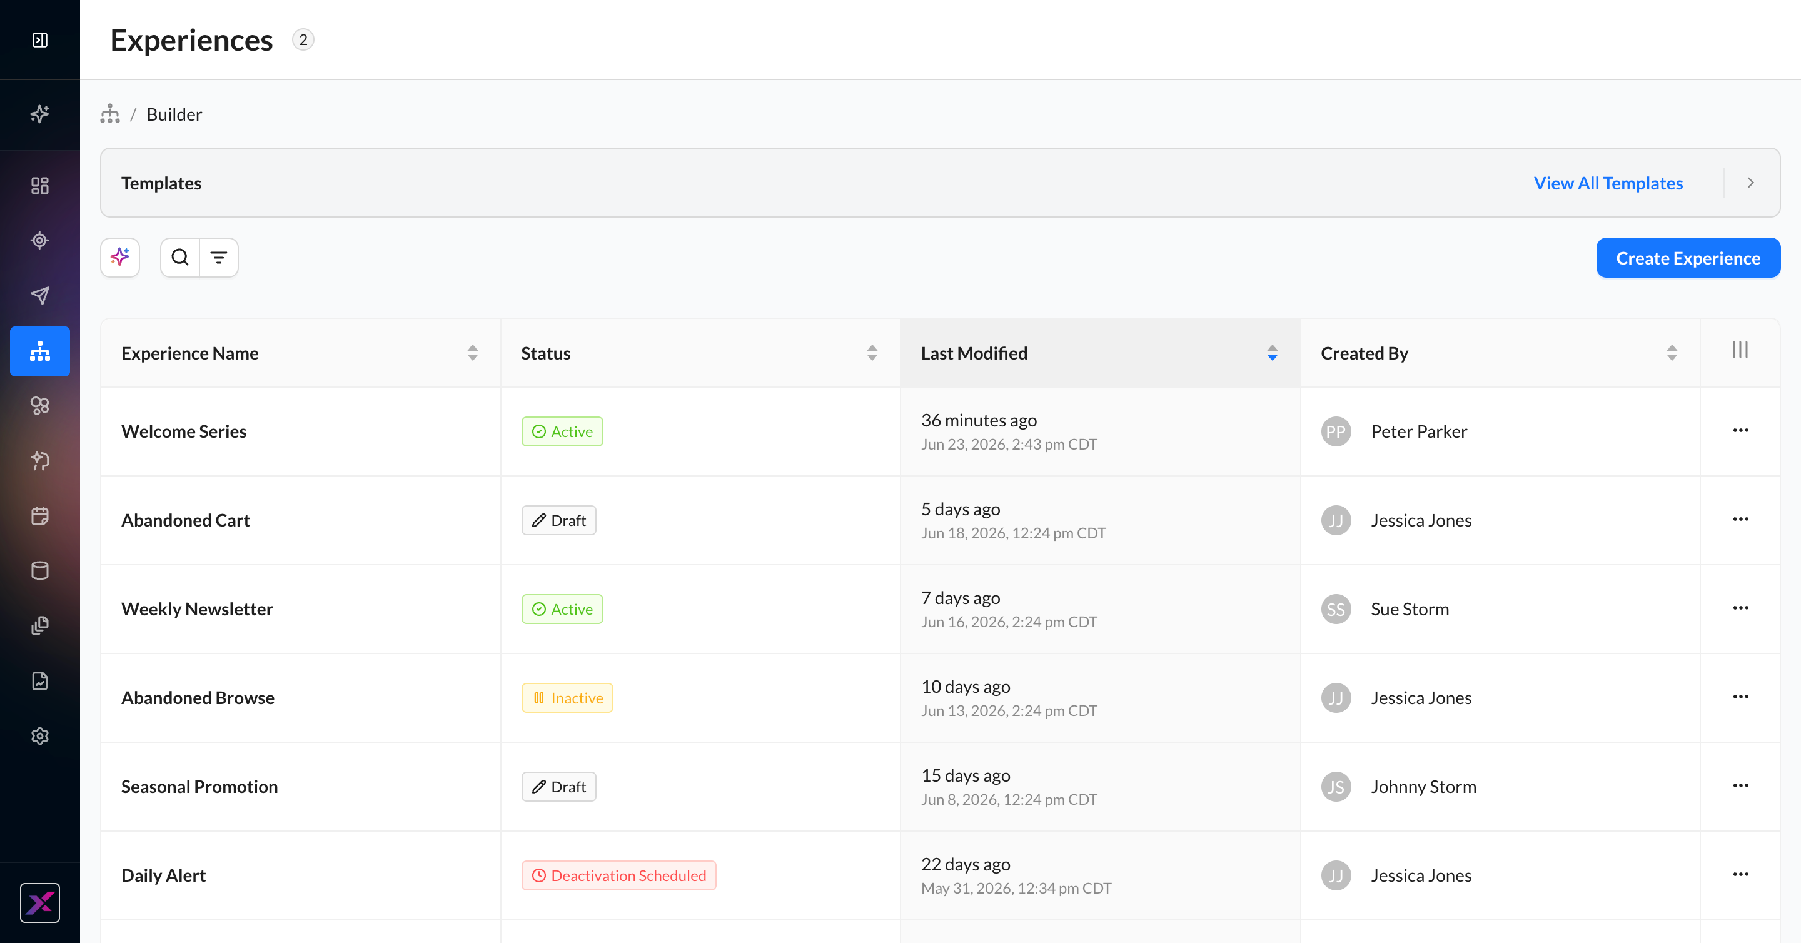Click the Active badge for Weekly Newsletter

click(x=562, y=609)
